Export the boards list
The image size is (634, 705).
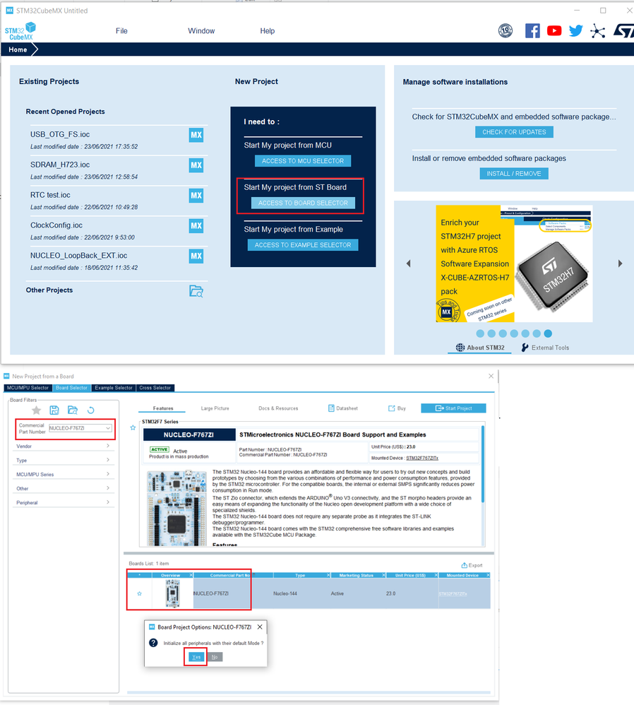tap(472, 565)
